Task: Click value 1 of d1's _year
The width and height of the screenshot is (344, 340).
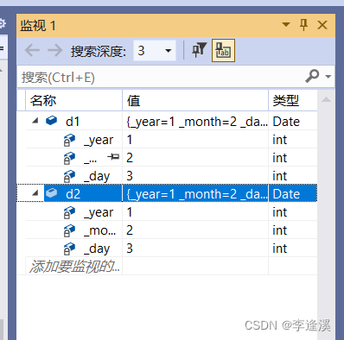Action: point(130,140)
